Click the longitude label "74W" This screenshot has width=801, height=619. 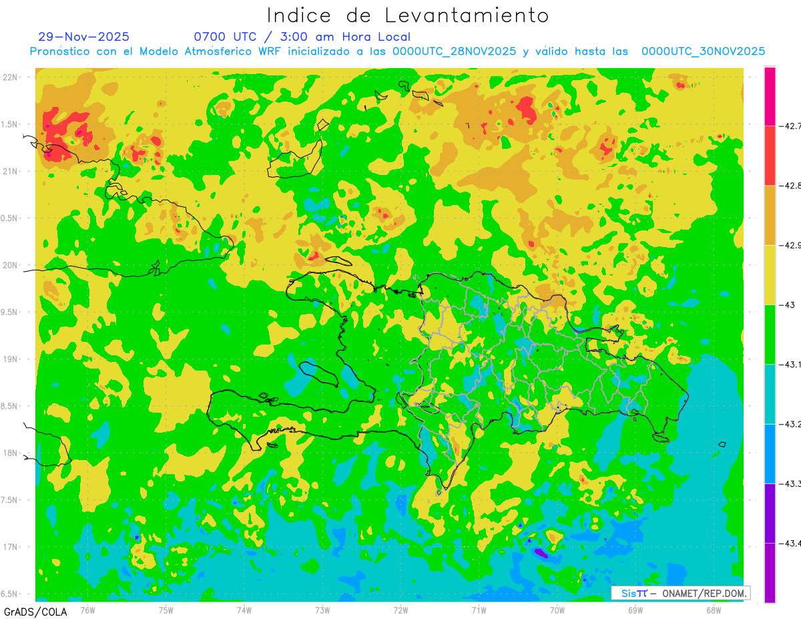tap(244, 610)
